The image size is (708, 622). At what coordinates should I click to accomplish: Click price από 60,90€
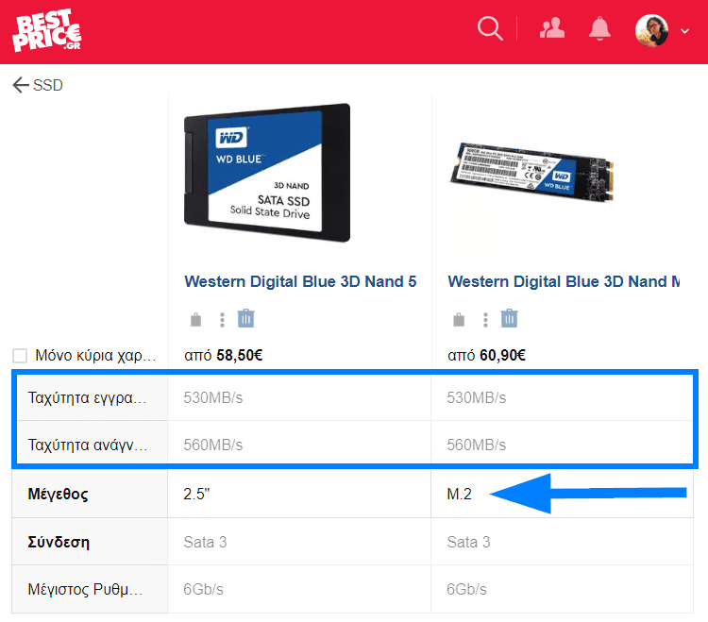pyautogui.click(x=486, y=355)
